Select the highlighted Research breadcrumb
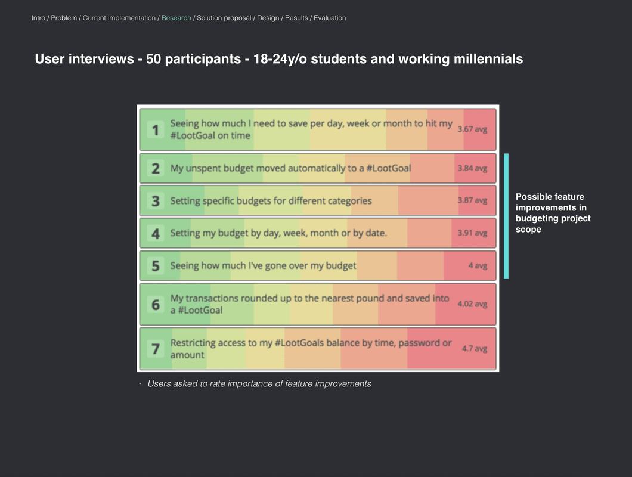 176,18
